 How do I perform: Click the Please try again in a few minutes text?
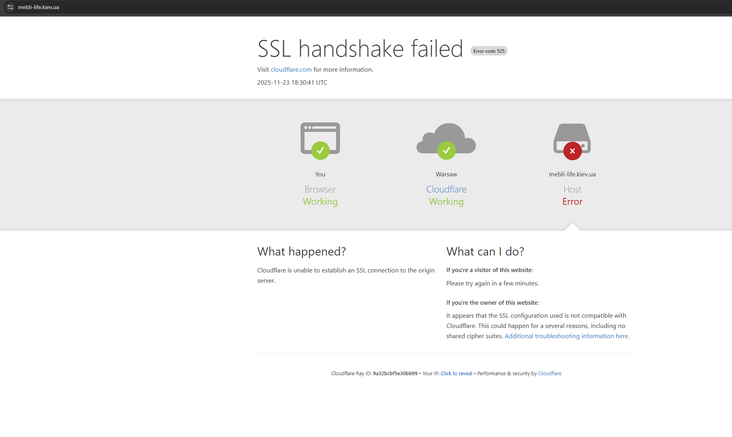(x=492, y=283)
